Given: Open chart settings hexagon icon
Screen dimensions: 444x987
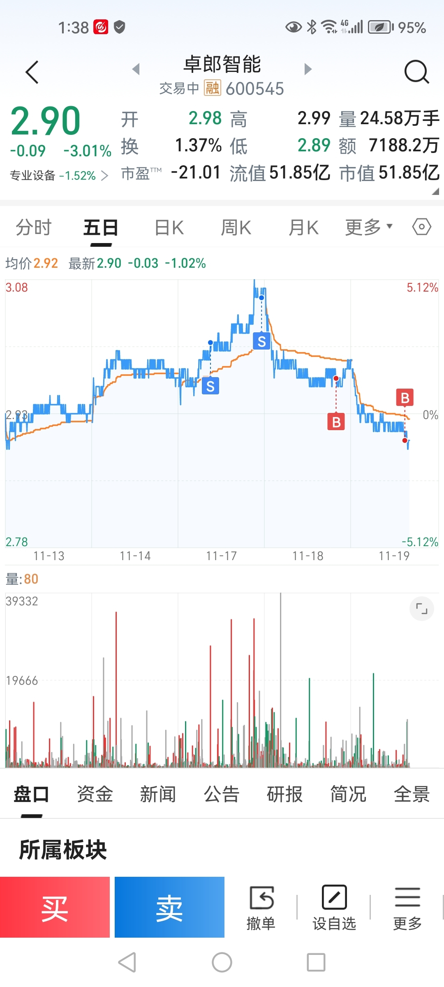Looking at the screenshot, I should pyautogui.click(x=421, y=227).
